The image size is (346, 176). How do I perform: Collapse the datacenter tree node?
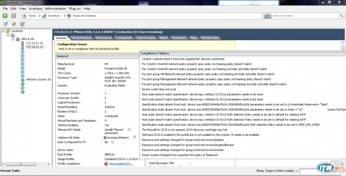[x=8, y=35]
